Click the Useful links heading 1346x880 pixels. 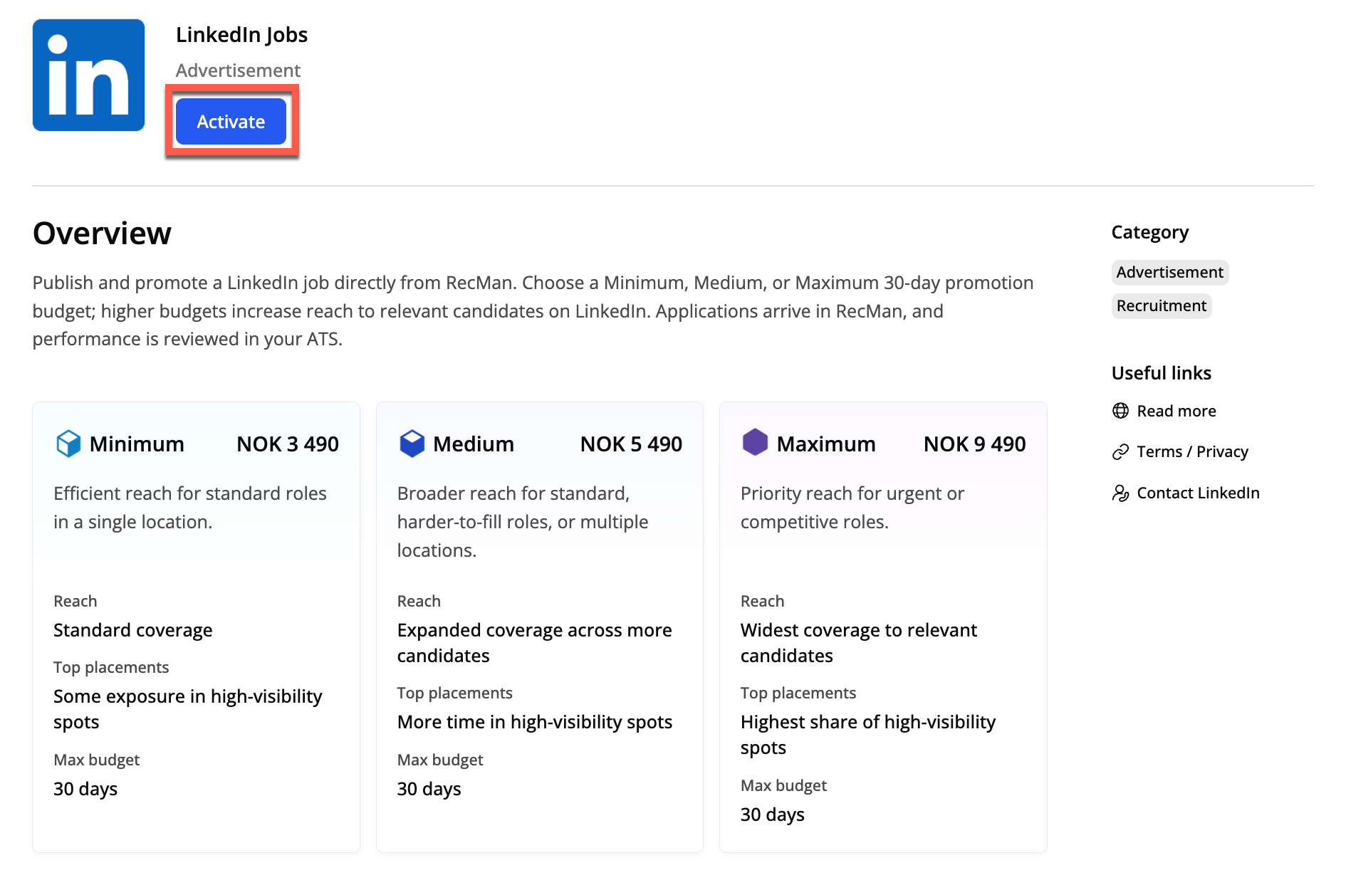(x=1162, y=373)
